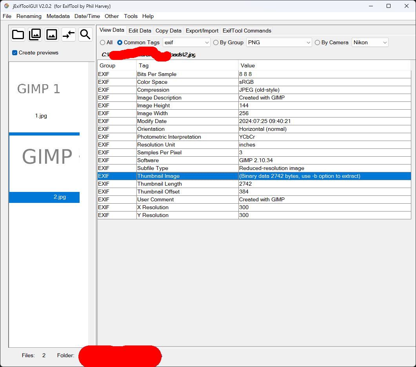The image size is (416, 367).
Task: Switch to the Export/Import tab
Action: [202, 31]
